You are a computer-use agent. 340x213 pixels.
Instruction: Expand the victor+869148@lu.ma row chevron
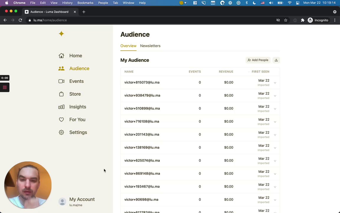[275, 174]
